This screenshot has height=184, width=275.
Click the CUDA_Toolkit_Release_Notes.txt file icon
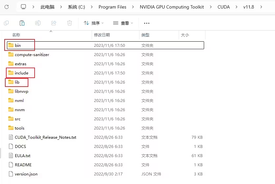pyautogui.click(x=11, y=137)
